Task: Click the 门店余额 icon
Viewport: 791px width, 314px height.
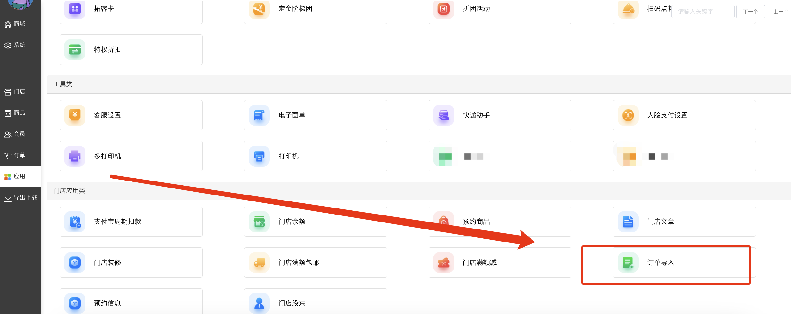Action: (259, 222)
